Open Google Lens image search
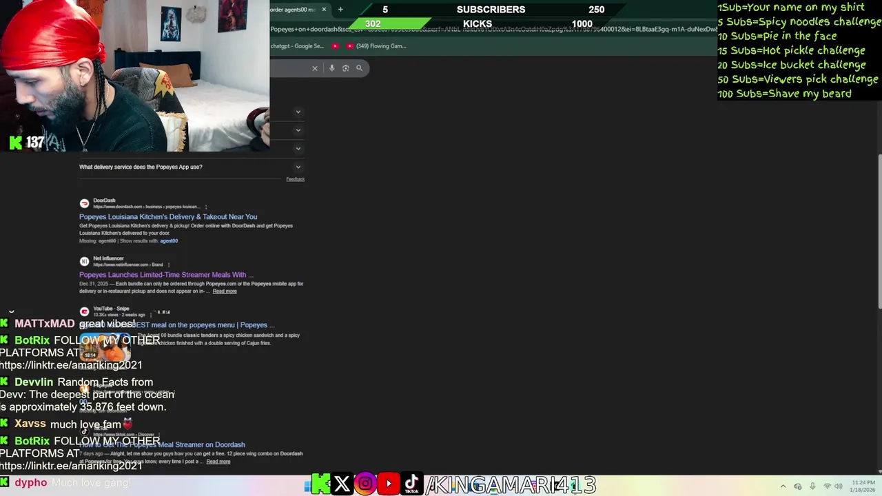 [346, 68]
